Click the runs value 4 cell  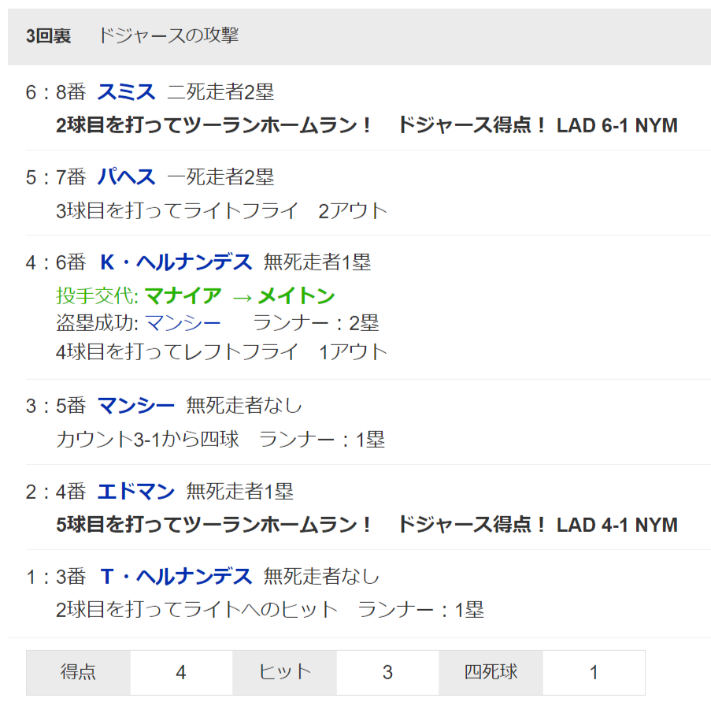coord(181,672)
